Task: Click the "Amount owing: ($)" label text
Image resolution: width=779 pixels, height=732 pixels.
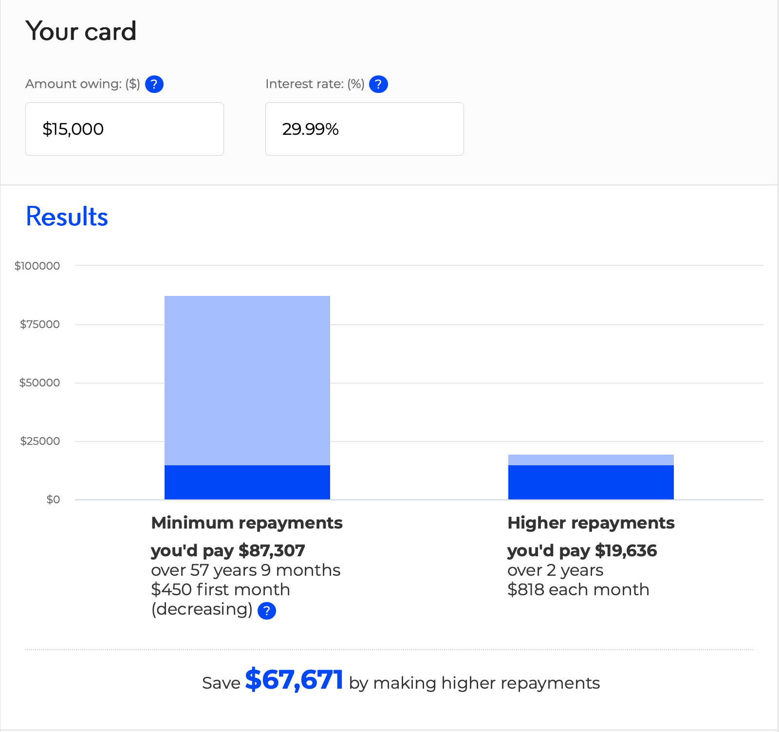Action: click(x=83, y=84)
